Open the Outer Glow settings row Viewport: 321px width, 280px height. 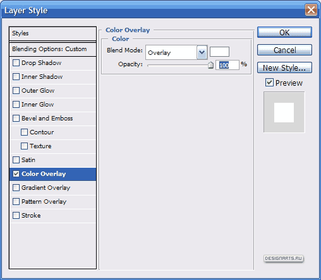coord(52,91)
